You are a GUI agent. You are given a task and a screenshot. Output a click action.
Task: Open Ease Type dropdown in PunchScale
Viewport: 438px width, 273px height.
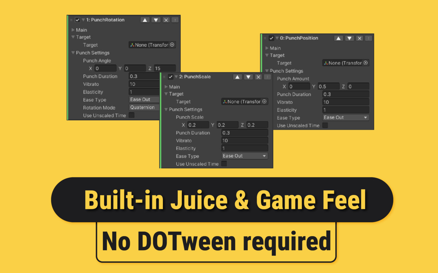tap(245, 156)
